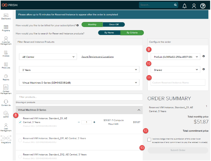
Task: Increase quantity with the plus button
Action: (x=94, y=122)
